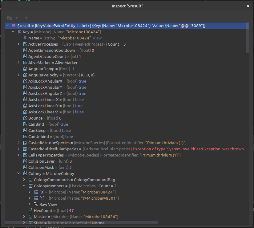Click the back navigation arrow in the toolbar
Image resolution: width=254 pixels, height=228 pixels.
click(x=17, y=18)
